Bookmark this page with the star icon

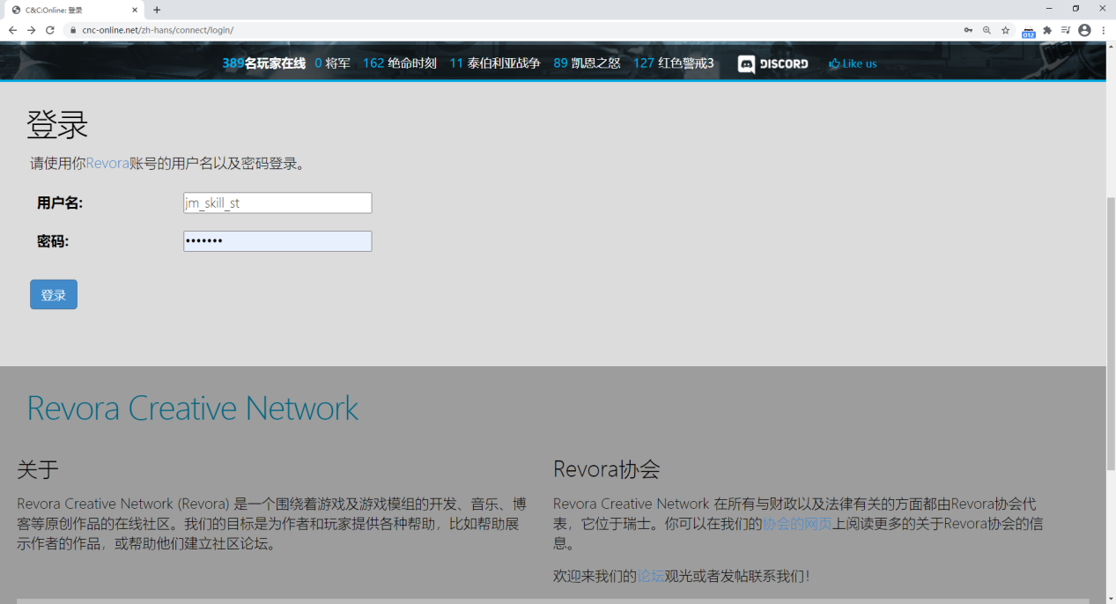pos(1005,30)
